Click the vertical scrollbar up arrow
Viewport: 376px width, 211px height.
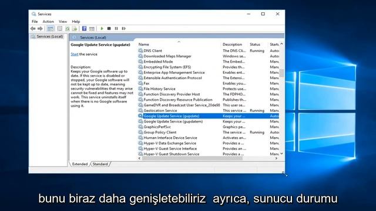click(282, 44)
